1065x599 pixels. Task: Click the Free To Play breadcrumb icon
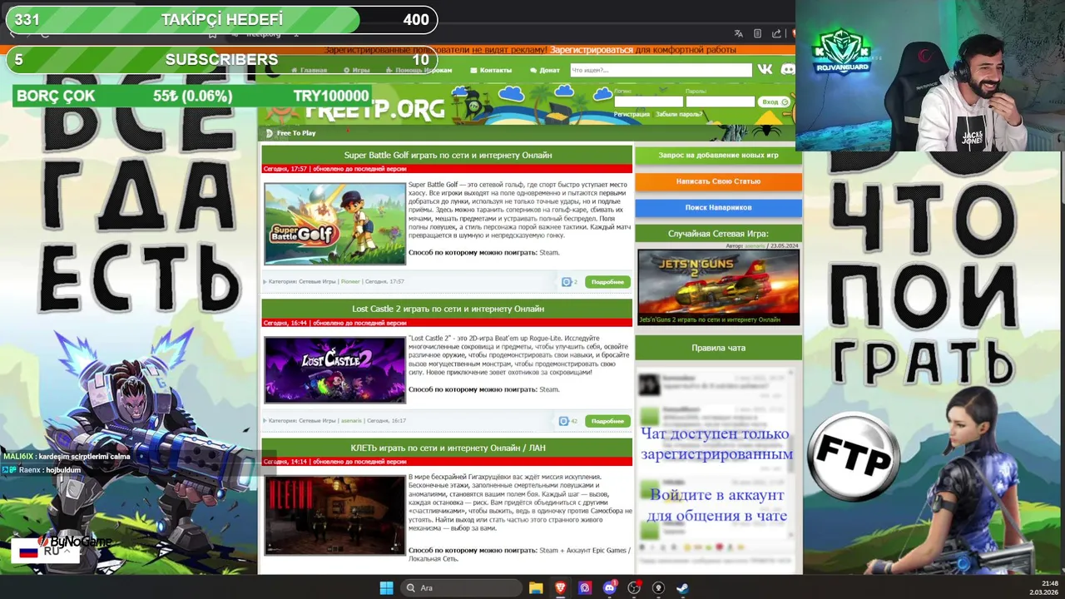269,133
